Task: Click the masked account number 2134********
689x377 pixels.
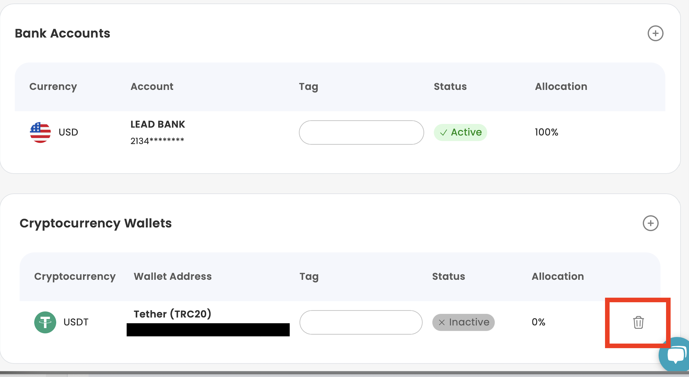Action: [x=157, y=141]
